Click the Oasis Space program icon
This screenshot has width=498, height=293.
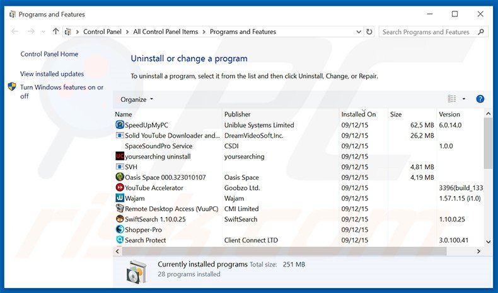(120, 177)
